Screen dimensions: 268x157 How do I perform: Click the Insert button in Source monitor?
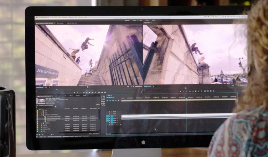99,92
